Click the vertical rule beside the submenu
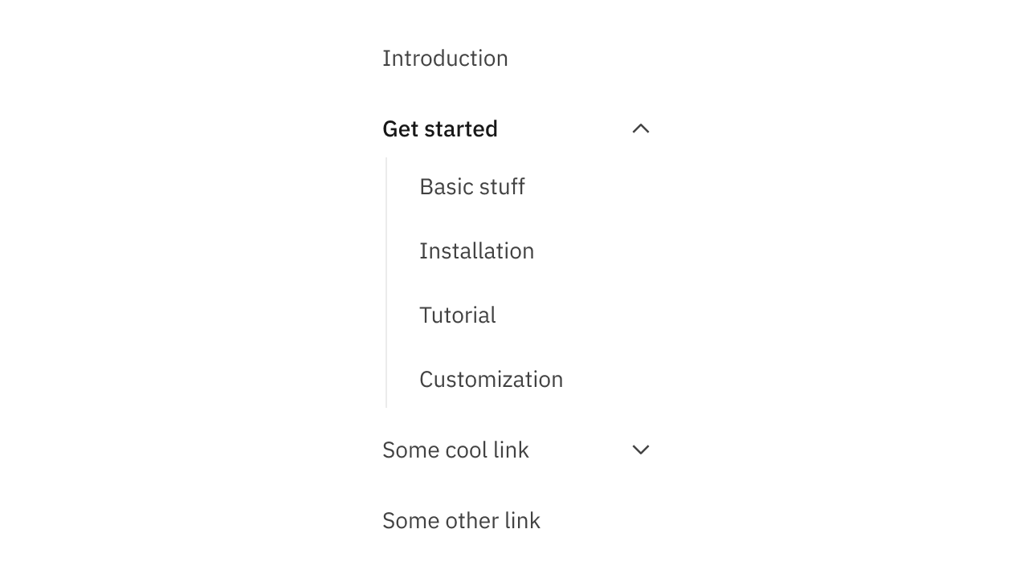This screenshot has height=578, width=1028. tap(386, 283)
